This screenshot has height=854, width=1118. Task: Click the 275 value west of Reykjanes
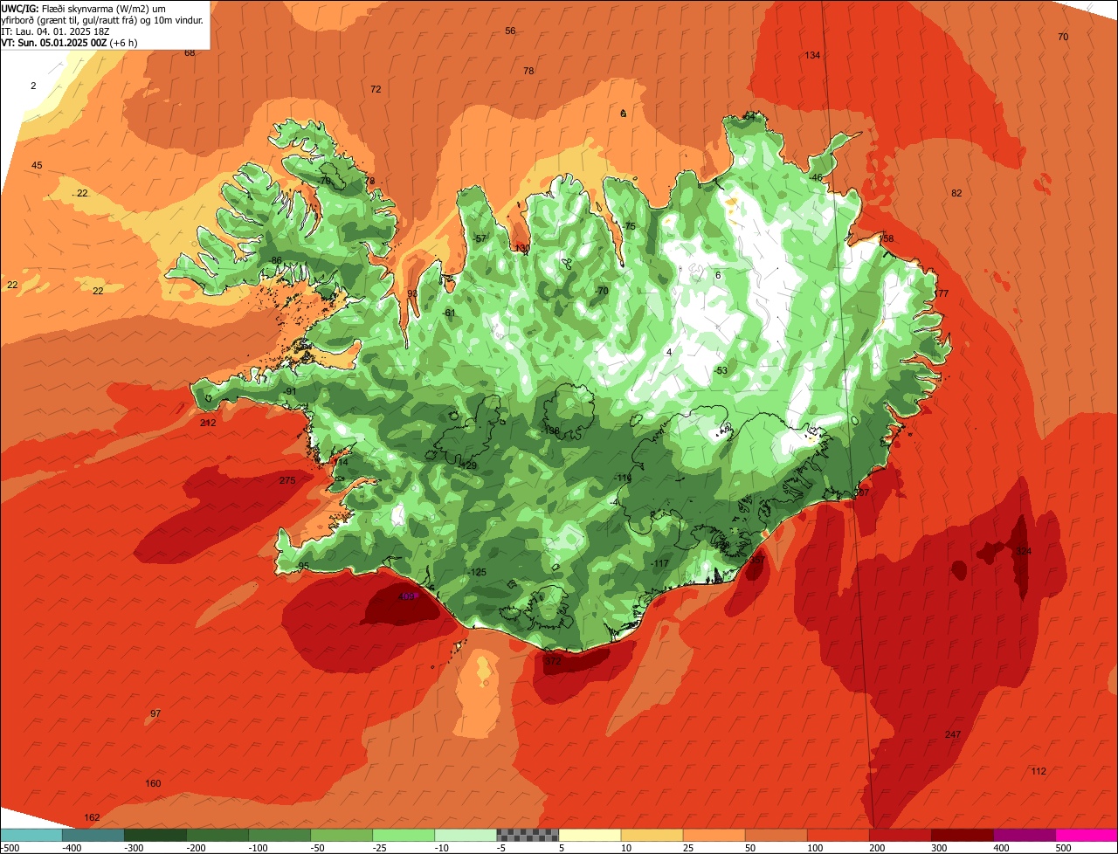287,480
